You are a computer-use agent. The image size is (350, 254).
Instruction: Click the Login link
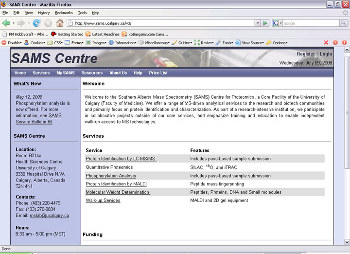(x=326, y=54)
